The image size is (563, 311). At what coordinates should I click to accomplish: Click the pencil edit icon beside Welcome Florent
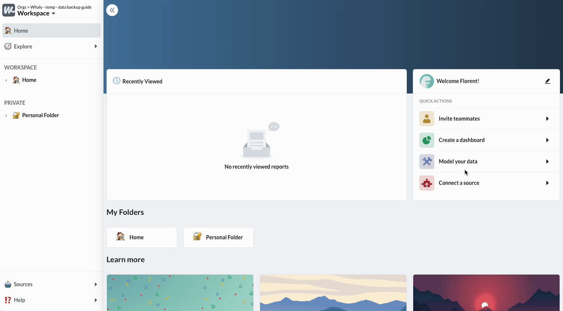[x=547, y=81]
